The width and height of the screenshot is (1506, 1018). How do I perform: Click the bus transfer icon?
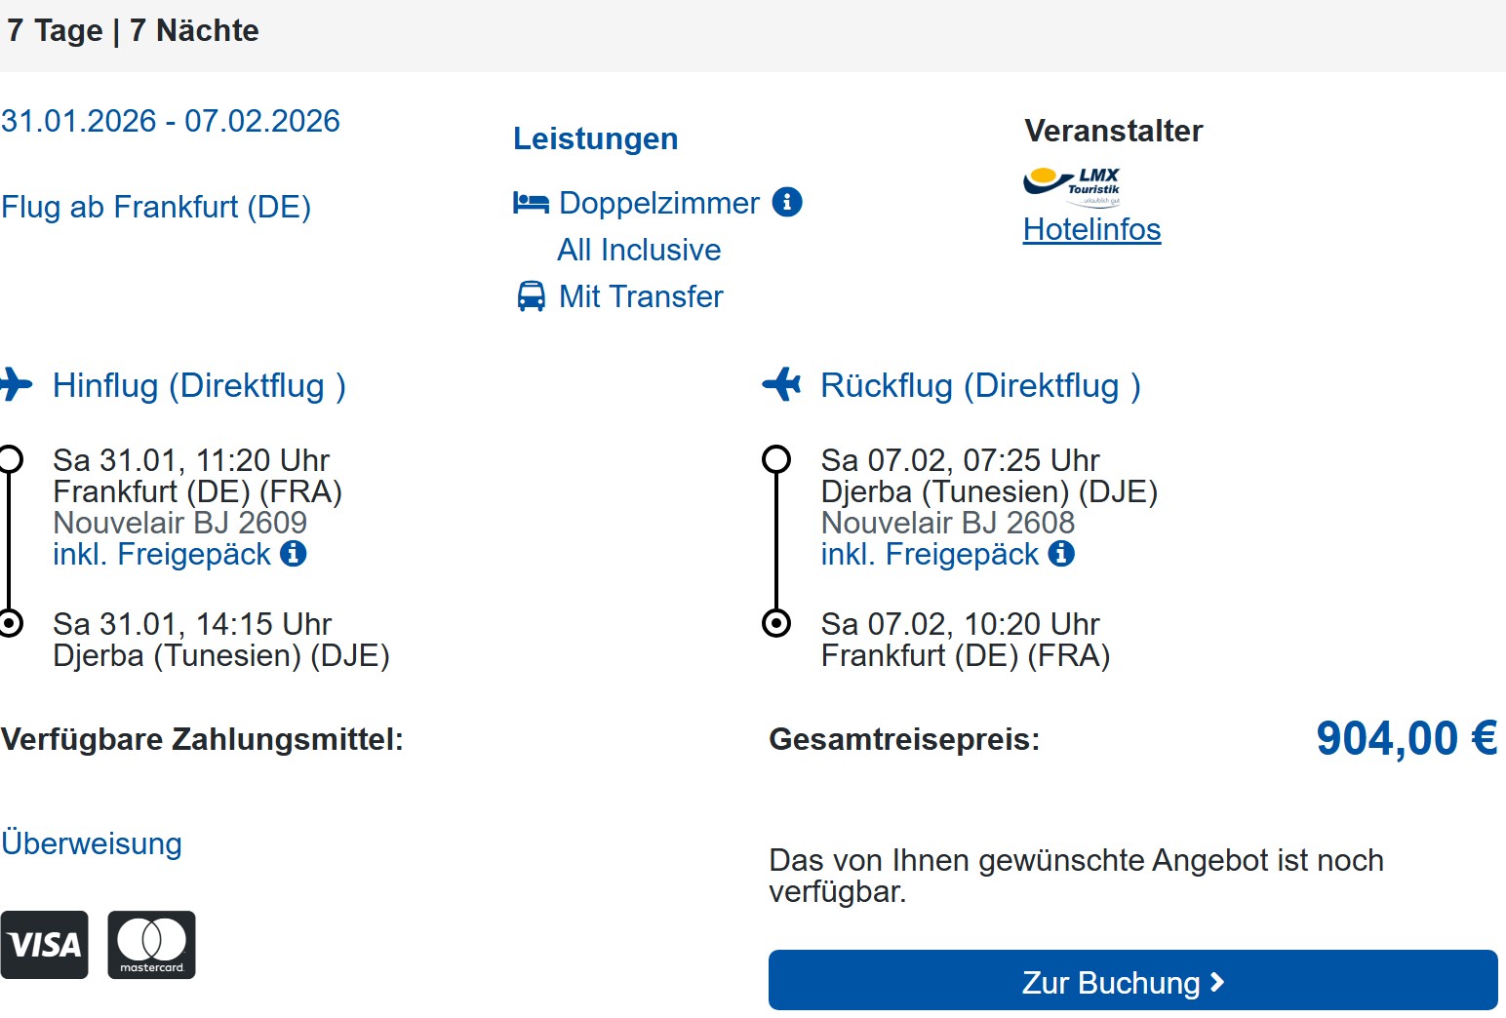pos(531,296)
